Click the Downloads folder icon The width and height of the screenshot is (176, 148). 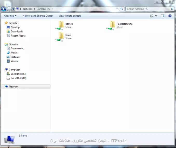point(8,31)
